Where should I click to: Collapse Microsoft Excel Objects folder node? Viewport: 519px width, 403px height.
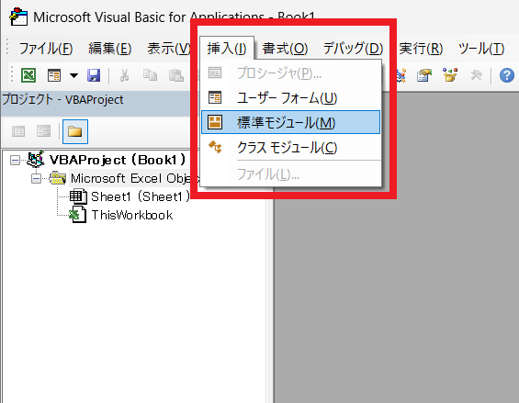(36, 179)
